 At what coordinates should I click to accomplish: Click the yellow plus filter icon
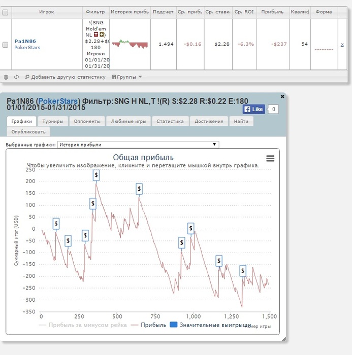(x=102, y=34)
